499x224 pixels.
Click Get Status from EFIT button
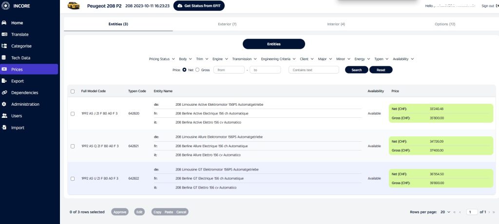tap(199, 6)
